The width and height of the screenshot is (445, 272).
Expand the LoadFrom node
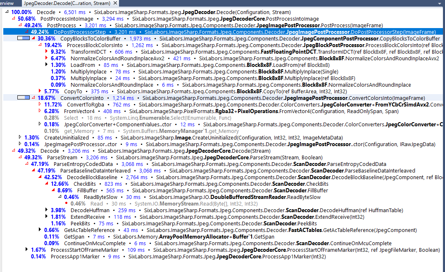[x=46, y=65]
